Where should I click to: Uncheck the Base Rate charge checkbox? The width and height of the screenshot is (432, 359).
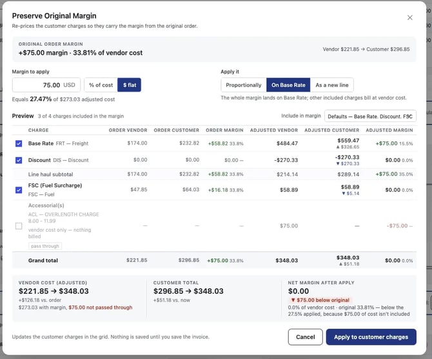pos(19,143)
